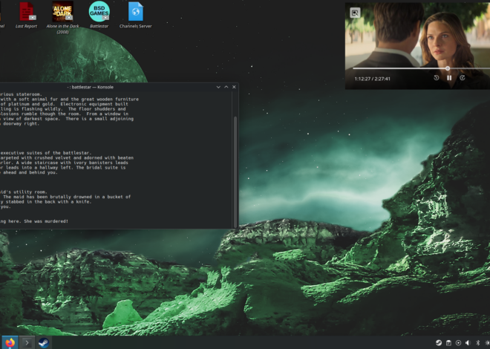Launch Alone in the Dark (2008) shortcut
Viewport: 490px width, 349px height.
point(62,13)
